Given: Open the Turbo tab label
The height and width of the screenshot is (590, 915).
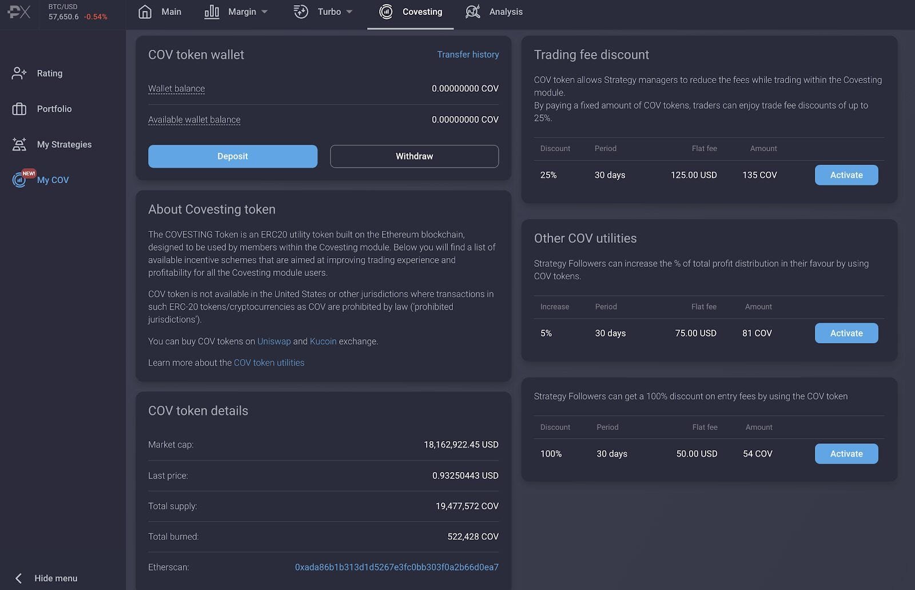Looking at the screenshot, I should [x=329, y=11].
